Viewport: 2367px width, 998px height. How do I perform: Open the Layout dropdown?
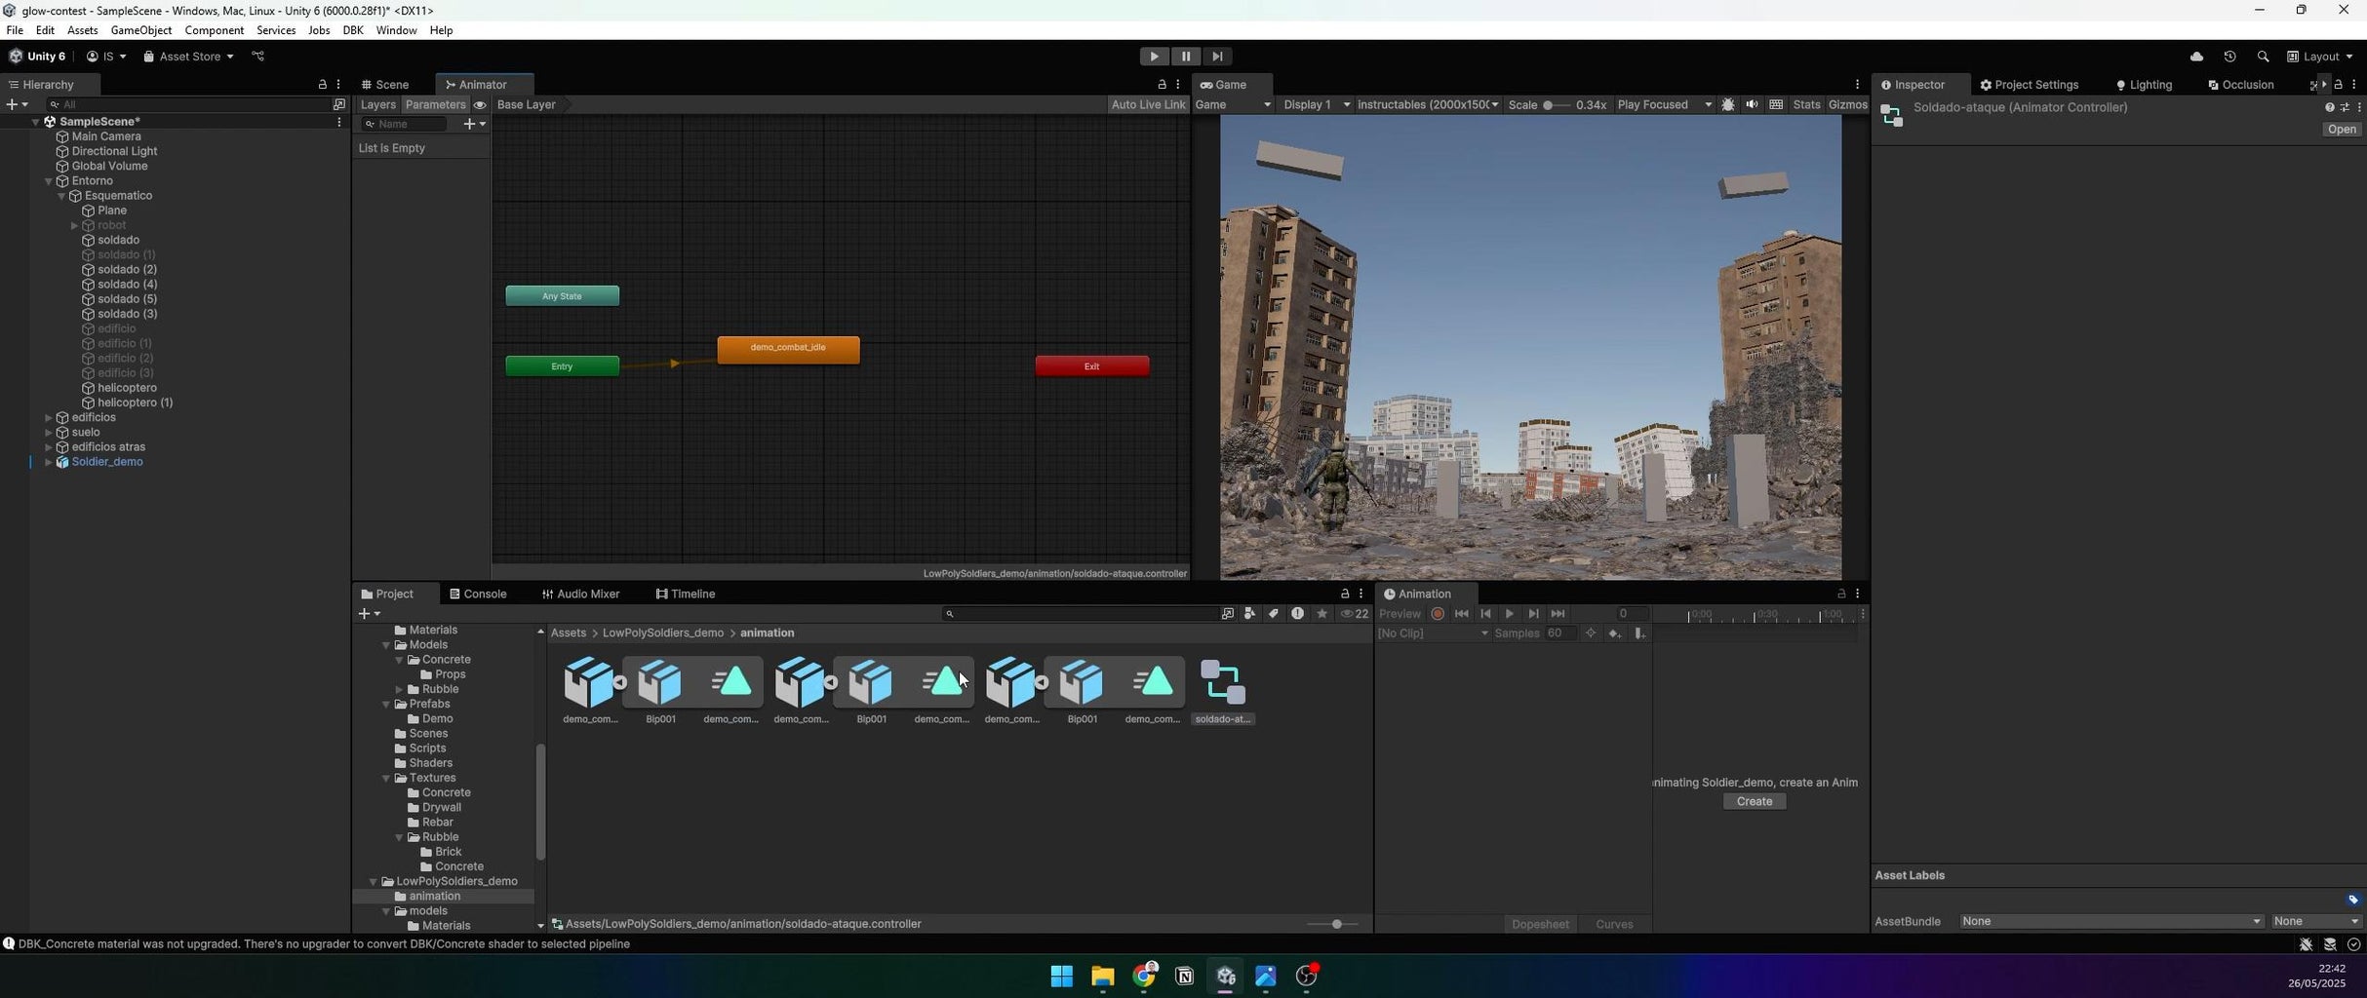coord(2320,57)
